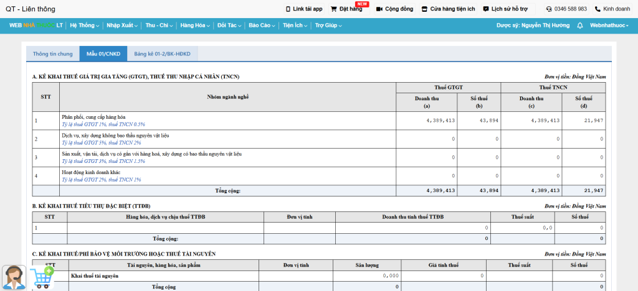Click GTGT revenue field for Phân phối row
Image resolution: width=638 pixels, height=291 pixels.
tap(426, 120)
